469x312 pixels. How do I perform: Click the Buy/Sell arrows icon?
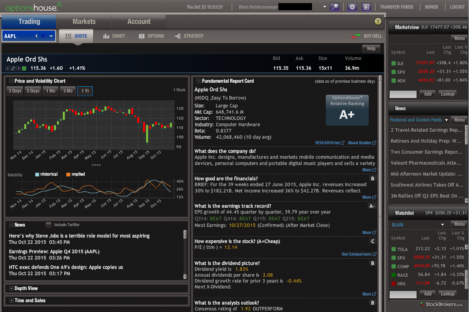355,36
